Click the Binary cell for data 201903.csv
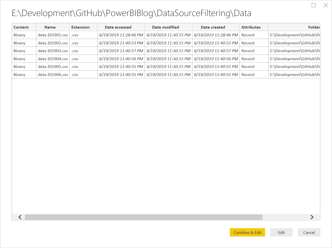The image size is (332, 248). pyautogui.click(x=19, y=51)
